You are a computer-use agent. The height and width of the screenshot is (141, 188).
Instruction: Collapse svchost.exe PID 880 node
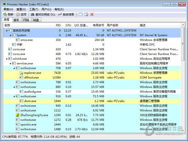tap(14, 87)
